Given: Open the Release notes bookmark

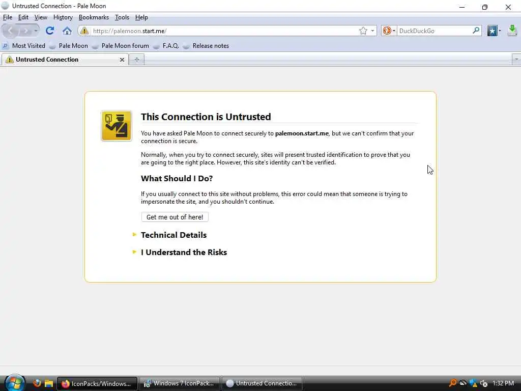Looking at the screenshot, I should tap(207, 46).
